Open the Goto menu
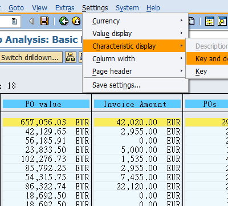This screenshot has height=206, width=228. coord(16,8)
